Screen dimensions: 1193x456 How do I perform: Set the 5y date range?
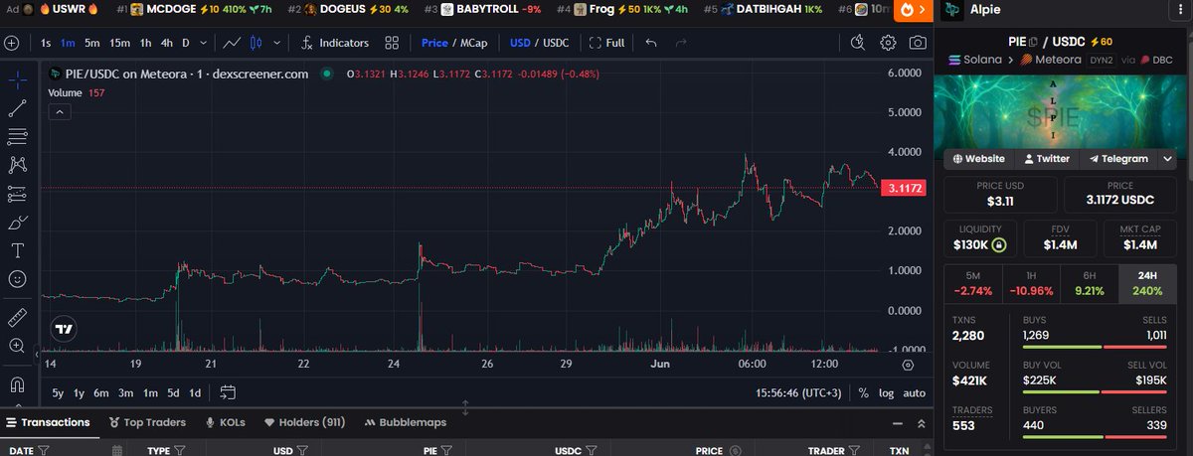pyautogui.click(x=59, y=392)
